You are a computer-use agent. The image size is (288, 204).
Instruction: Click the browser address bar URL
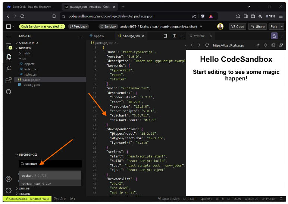point(111,16)
